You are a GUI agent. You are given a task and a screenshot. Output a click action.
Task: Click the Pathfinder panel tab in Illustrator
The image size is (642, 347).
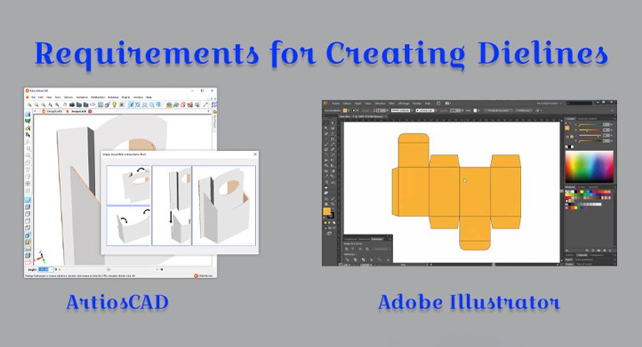point(377,239)
